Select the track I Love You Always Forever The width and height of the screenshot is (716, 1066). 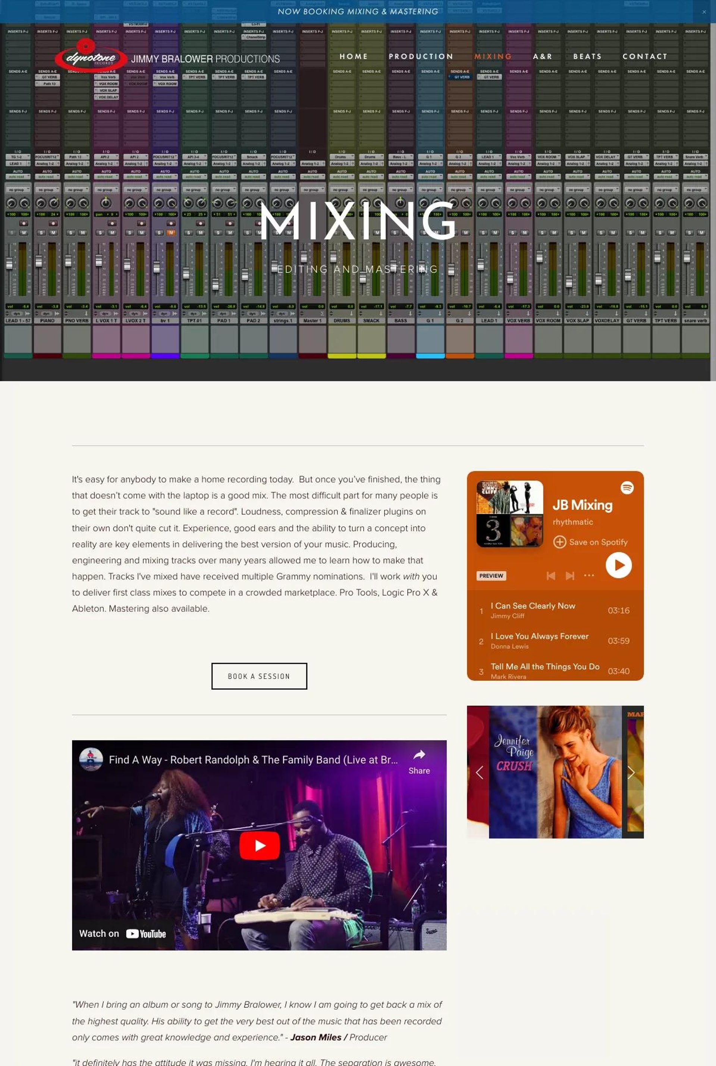coord(539,641)
